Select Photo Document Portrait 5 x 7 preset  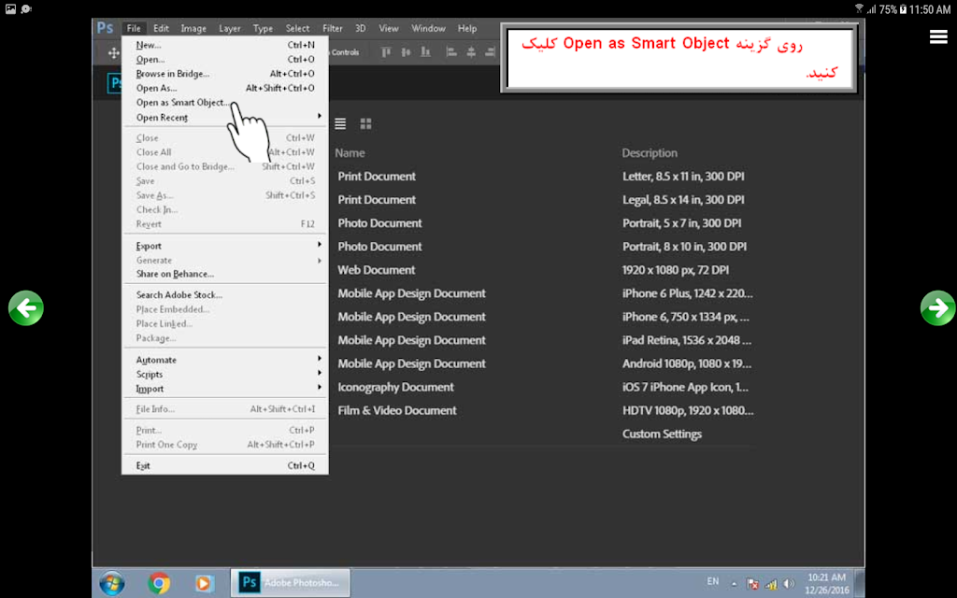click(546, 223)
